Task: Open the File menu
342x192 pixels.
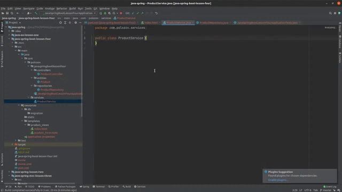Action: click(x=3, y=9)
